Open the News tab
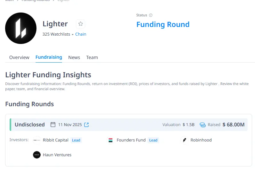 tap(74, 57)
